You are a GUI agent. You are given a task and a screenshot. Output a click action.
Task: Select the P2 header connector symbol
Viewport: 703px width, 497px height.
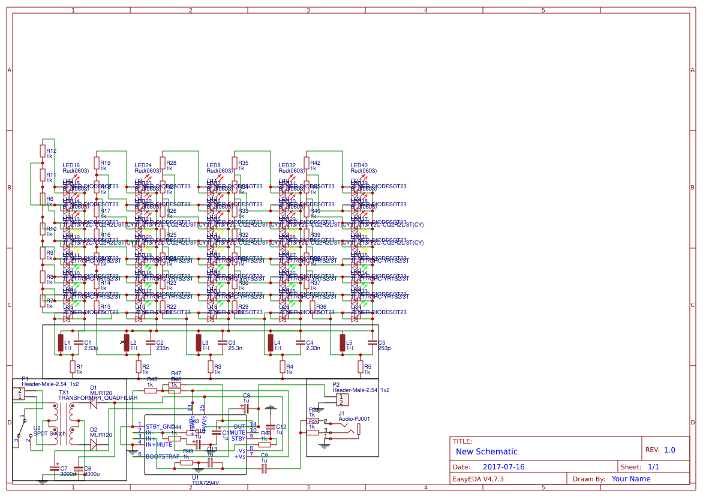341,399
